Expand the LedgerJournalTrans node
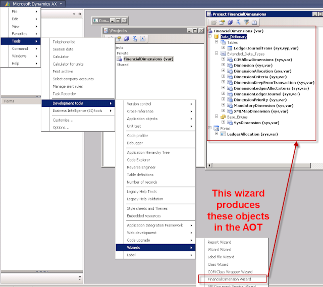Image resolution: width=323 pixels, height=287 pixels. (x=223, y=47)
